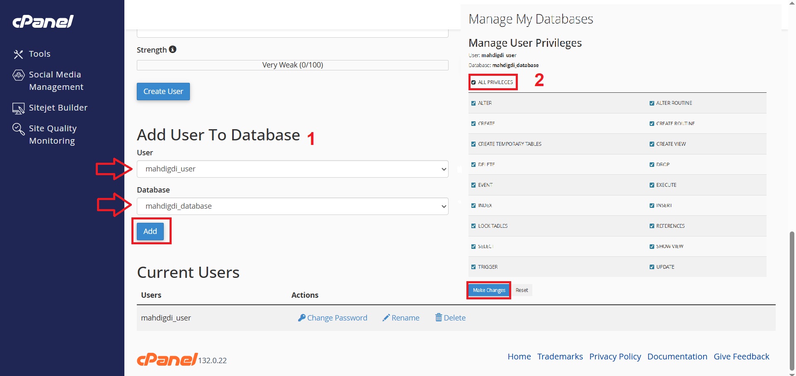
Task: Open the User dropdown showing mahdigdi_user
Action: coord(293,169)
